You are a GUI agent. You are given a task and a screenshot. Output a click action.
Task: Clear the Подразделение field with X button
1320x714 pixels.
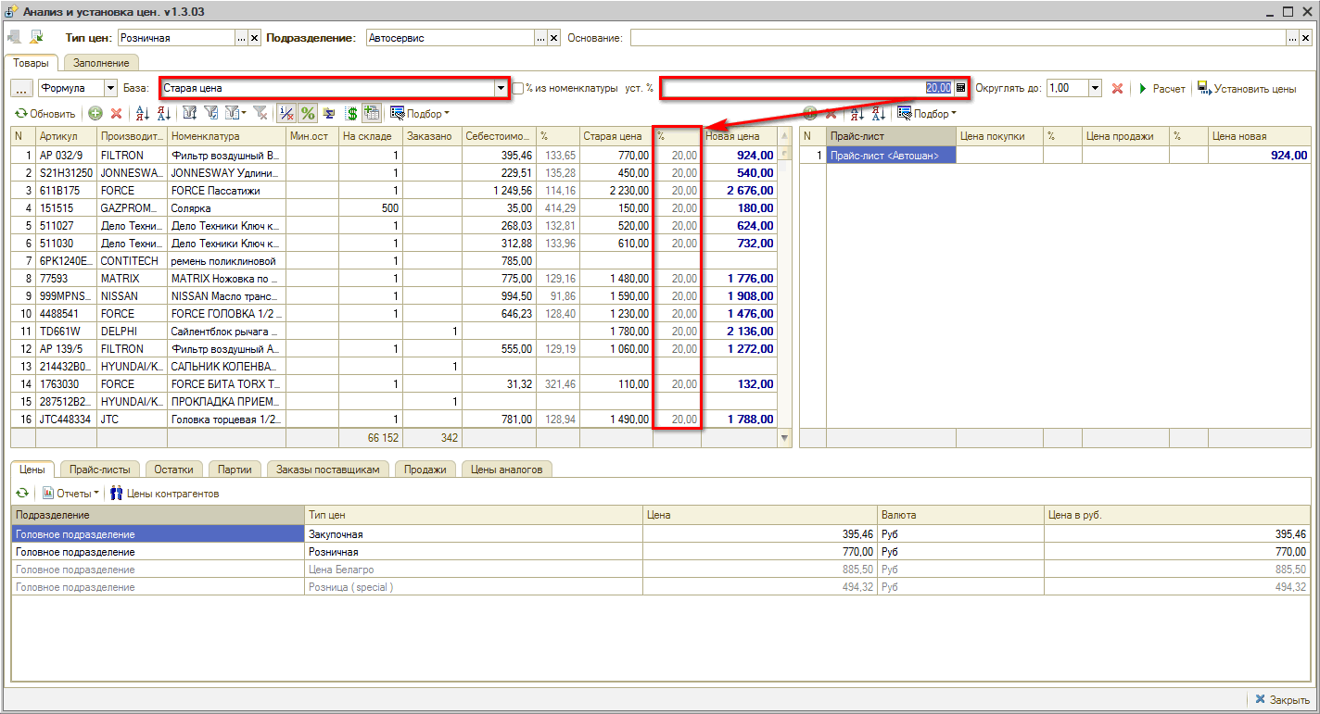pos(554,38)
